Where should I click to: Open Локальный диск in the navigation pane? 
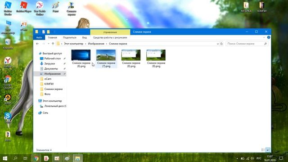(55, 106)
